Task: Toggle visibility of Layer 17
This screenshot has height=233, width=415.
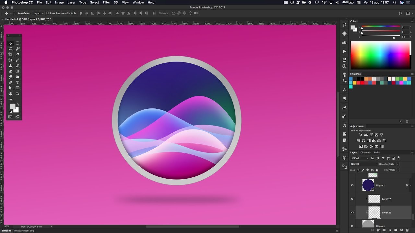Action: click(352, 199)
